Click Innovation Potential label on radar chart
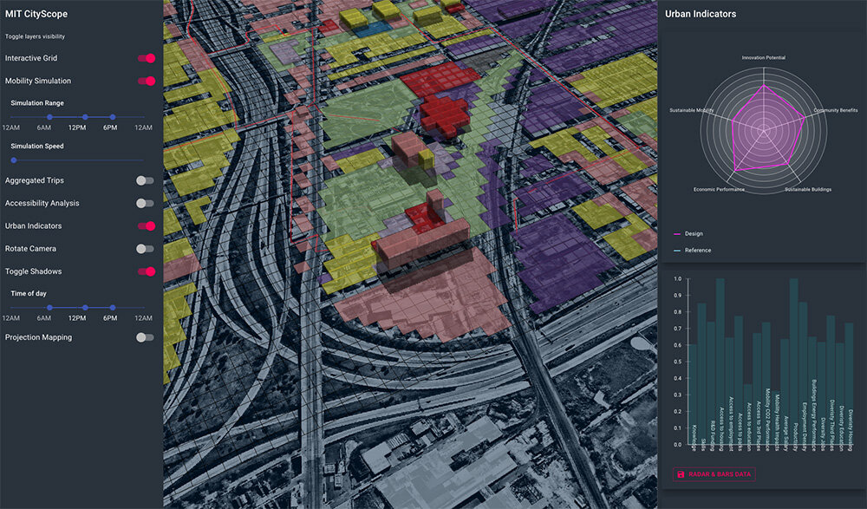Image resolution: width=867 pixels, height=509 pixels. [763, 57]
